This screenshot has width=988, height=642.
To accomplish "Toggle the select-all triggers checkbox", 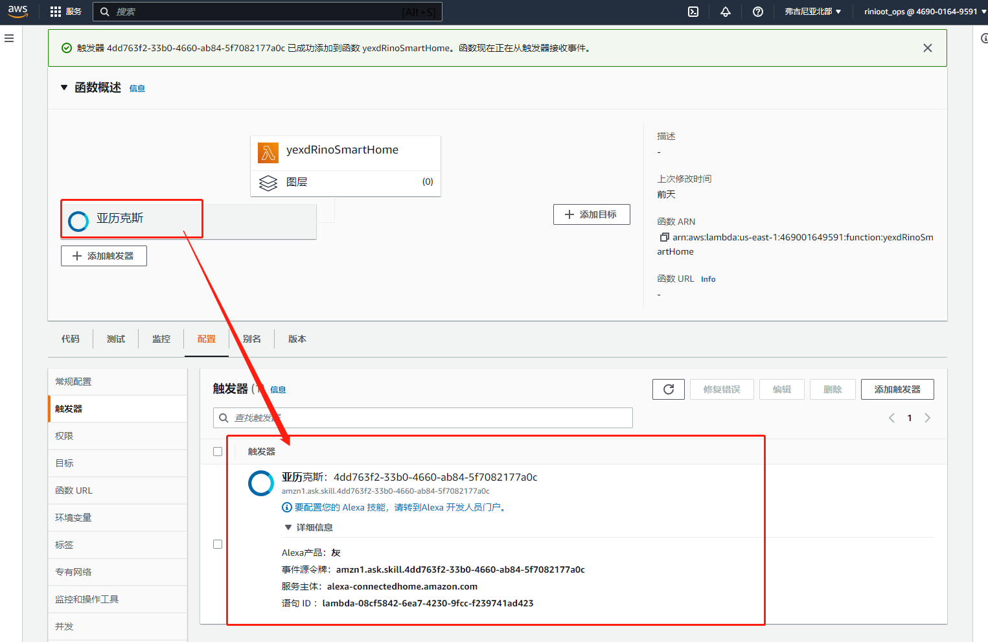I will (x=218, y=452).
